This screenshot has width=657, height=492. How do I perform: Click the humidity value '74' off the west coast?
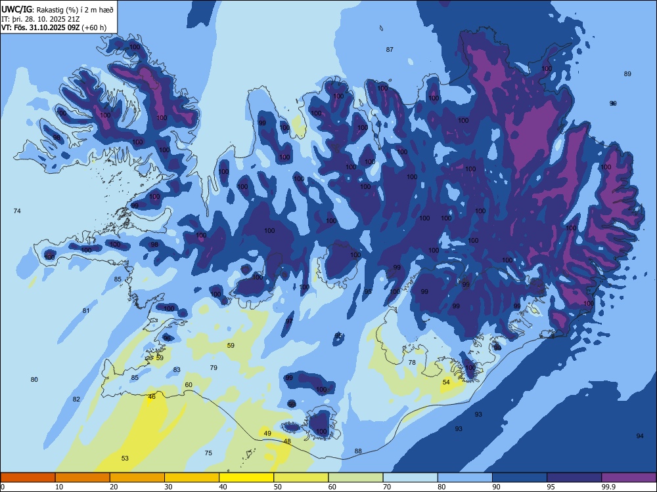pos(17,211)
